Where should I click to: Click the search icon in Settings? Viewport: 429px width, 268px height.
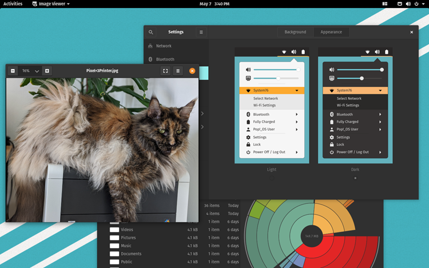(x=151, y=32)
